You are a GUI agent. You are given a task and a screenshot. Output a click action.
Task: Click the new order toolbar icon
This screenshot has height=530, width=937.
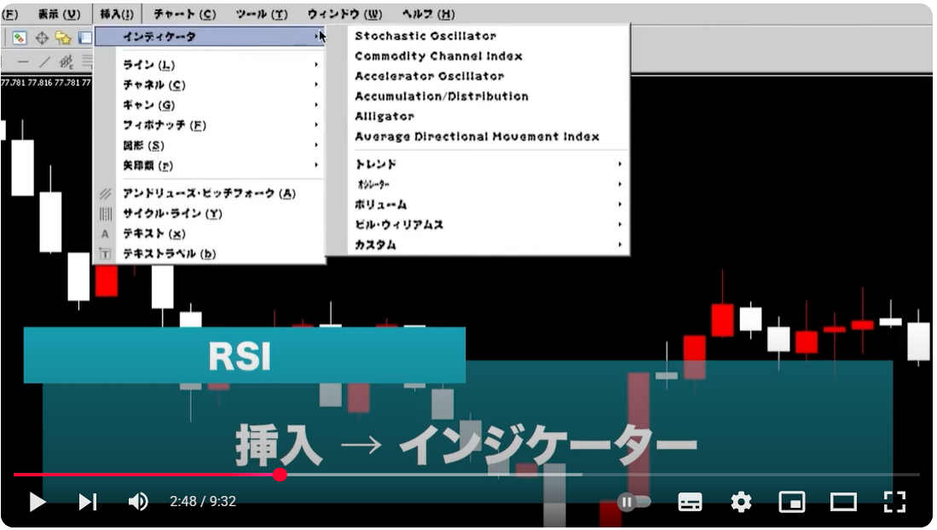(19, 38)
